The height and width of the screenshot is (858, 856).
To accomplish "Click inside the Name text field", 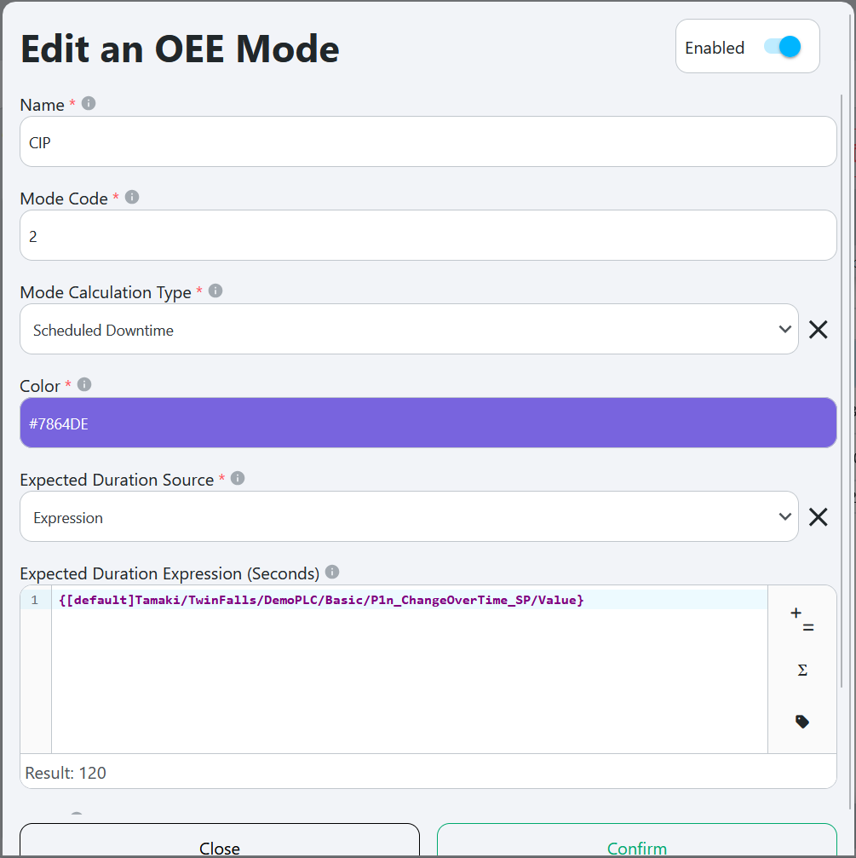I will 426,141.
